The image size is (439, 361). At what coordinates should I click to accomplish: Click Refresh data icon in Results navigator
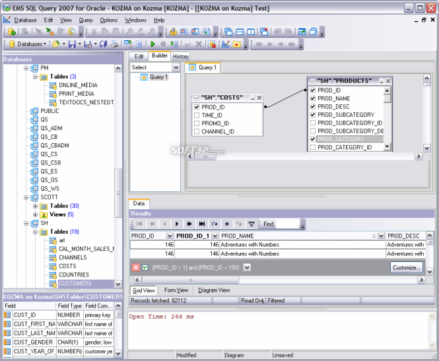pyautogui.click(x=215, y=224)
